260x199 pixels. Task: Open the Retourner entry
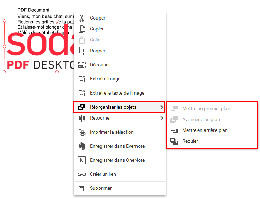(x=119, y=118)
